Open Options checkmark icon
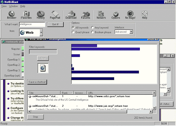The width and height of the screenshot is (176, 126). pos(116,15)
